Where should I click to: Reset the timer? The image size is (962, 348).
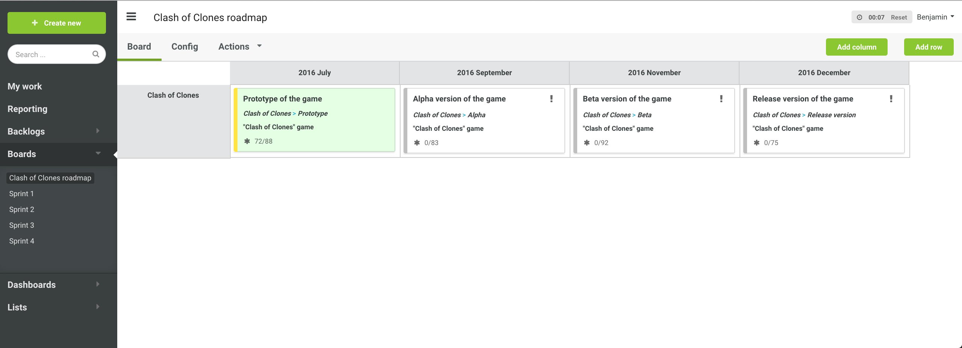tap(898, 17)
